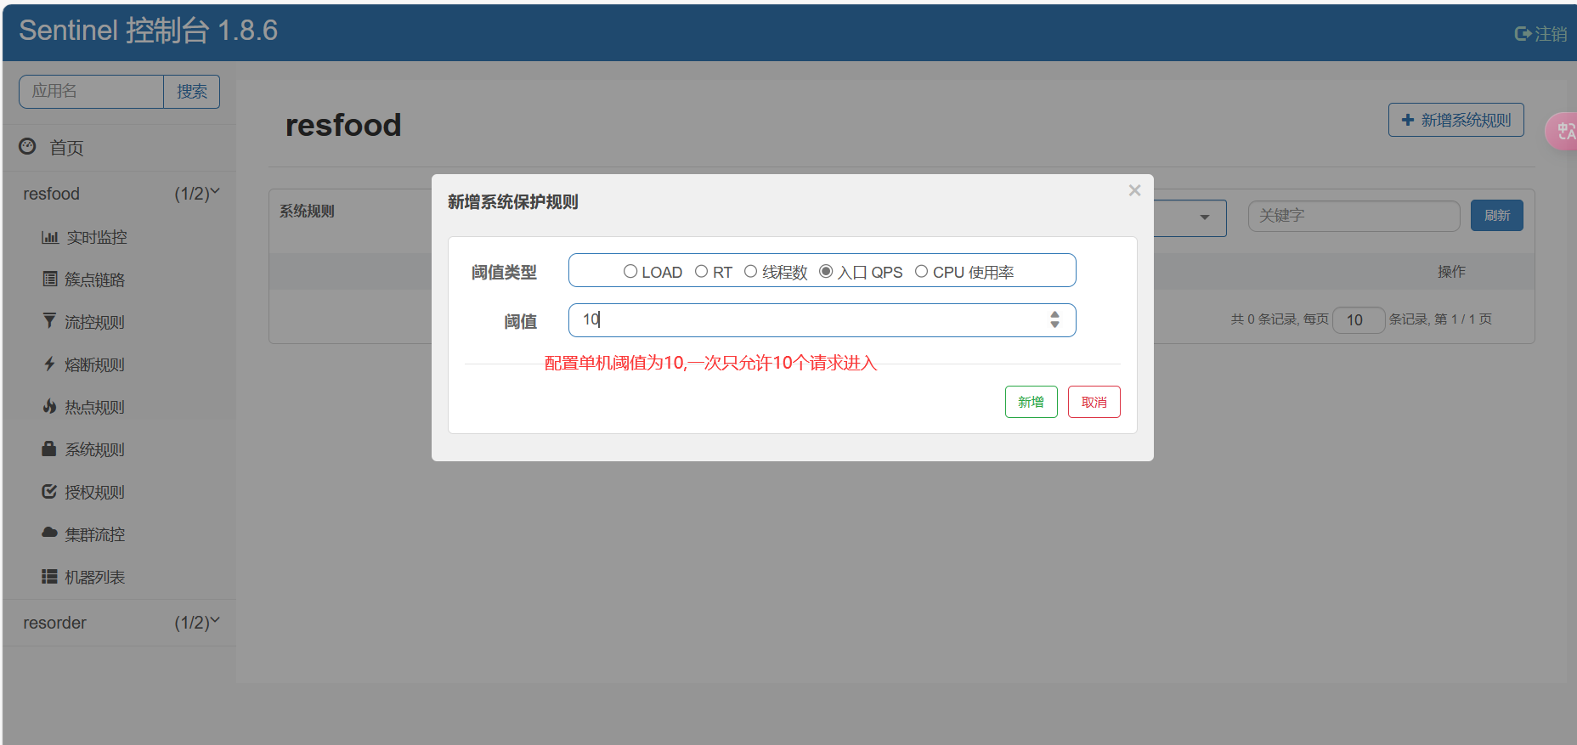Open the 授权规则 menu item
The width and height of the screenshot is (1577, 745).
pyautogui.click(x=94, y=493)
